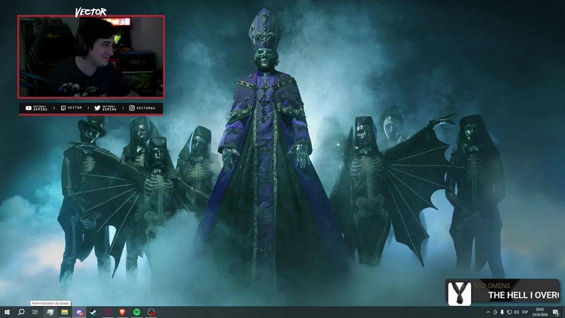The image size is (565, 318).
Task: Open Task View on the taskbar
Action: coord(35,312)
